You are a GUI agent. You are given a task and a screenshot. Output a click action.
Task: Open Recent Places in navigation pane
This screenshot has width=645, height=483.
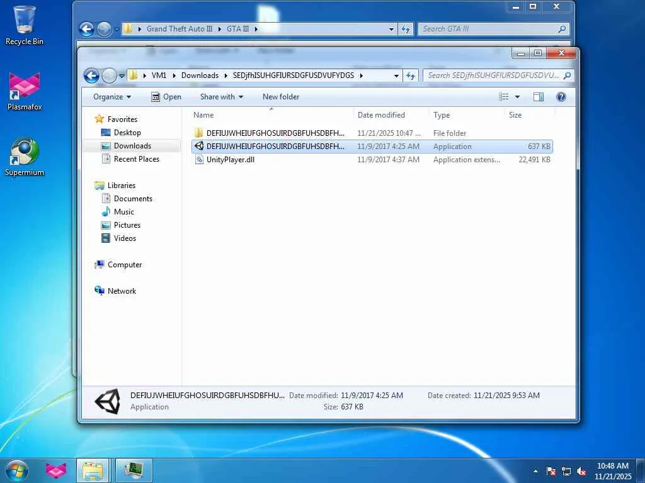click(x=136, y=159)
